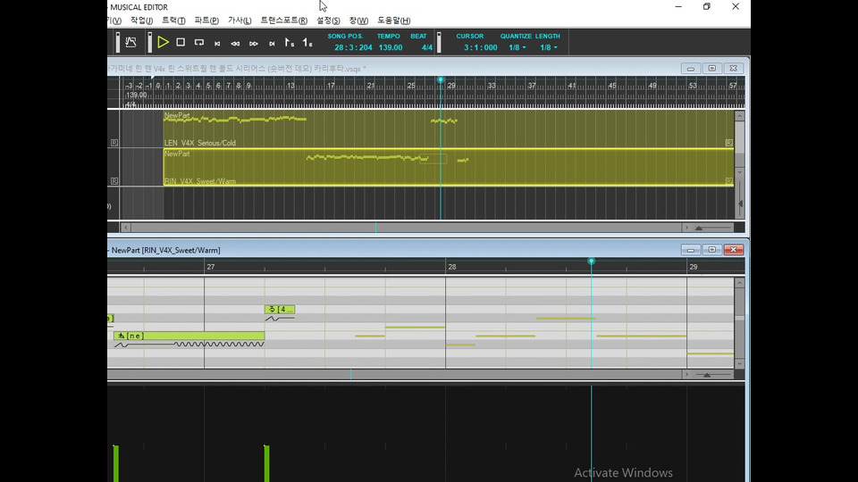Open the QUANTIZE 1/8 dropdown
The image size is (858, 482).
[517, 47]
